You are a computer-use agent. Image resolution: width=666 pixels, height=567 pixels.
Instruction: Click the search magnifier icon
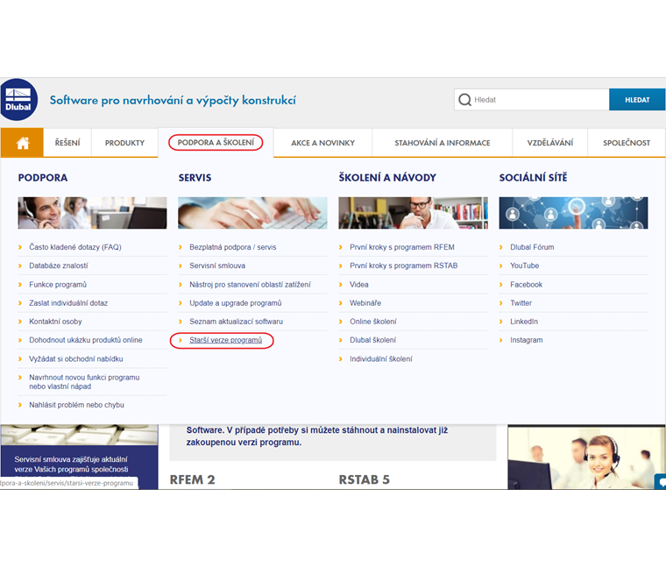[x=464, y=100]
